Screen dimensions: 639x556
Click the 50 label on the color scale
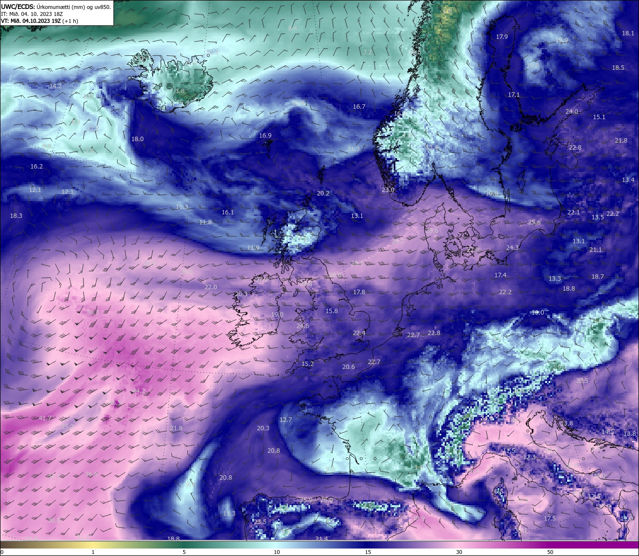[x=550, y=552]
